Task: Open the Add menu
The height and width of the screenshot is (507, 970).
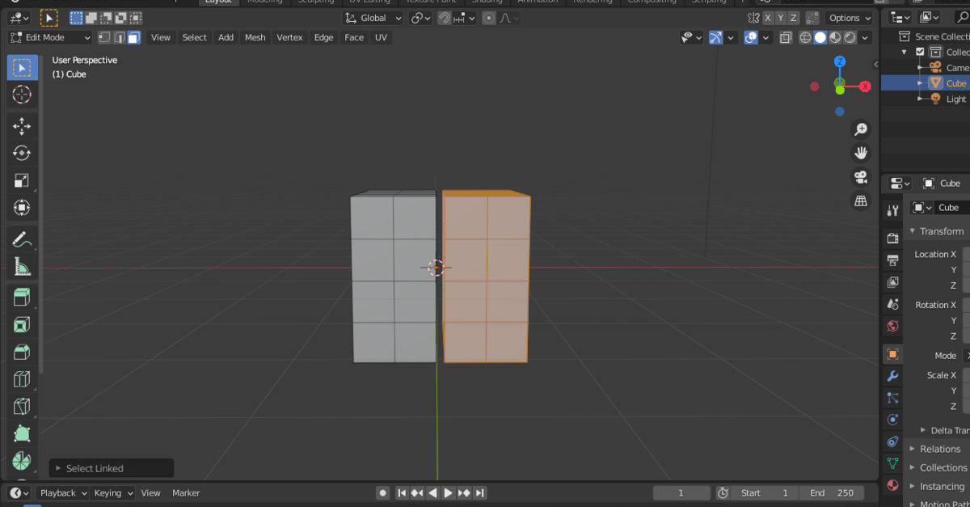Action: (x=226, y=37)
